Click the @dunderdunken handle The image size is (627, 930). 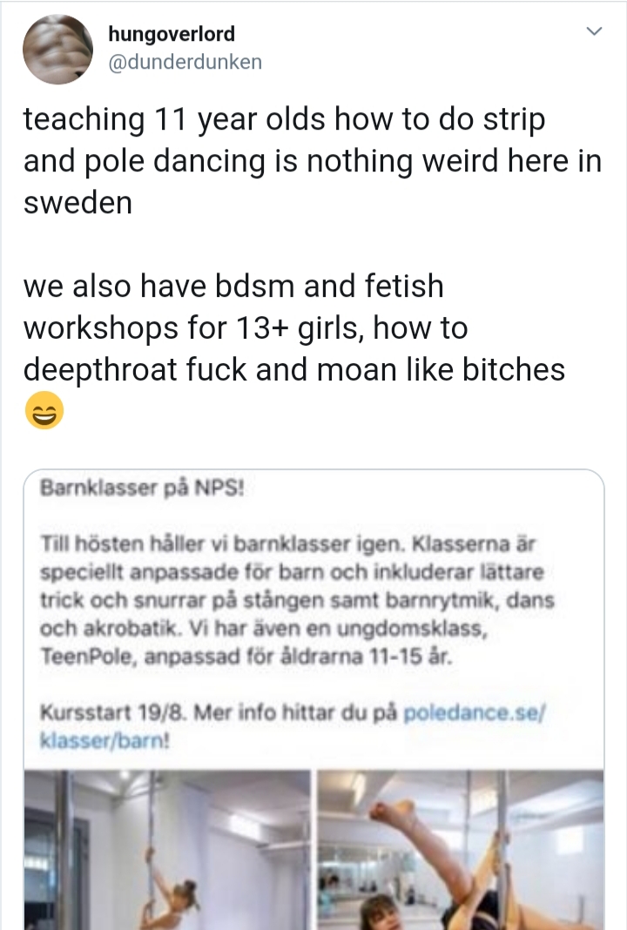pos(185,62)
